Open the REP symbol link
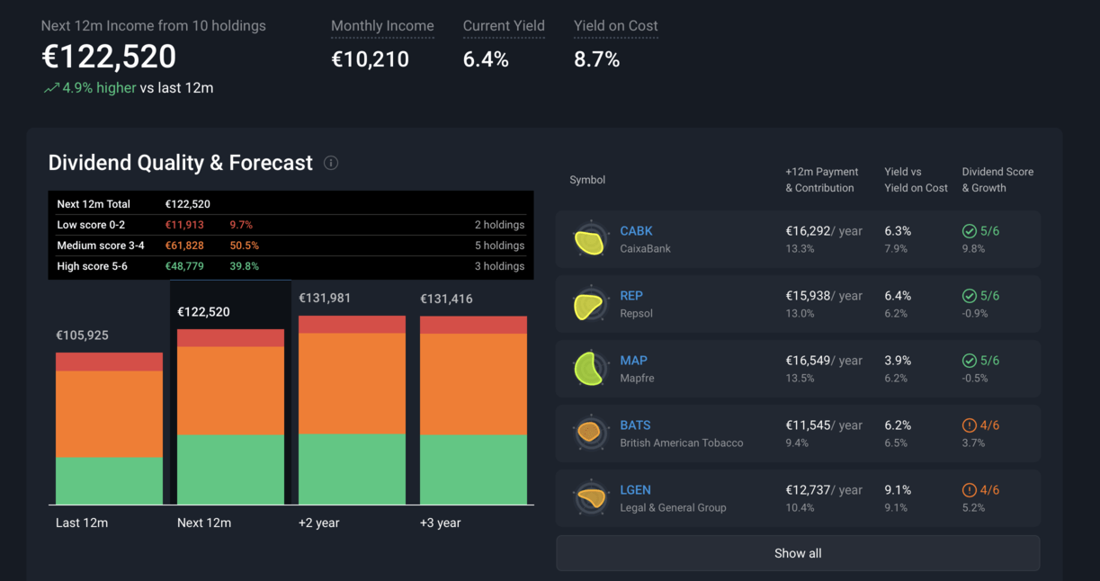This screenshot has height=581, width=1100. 631,296
